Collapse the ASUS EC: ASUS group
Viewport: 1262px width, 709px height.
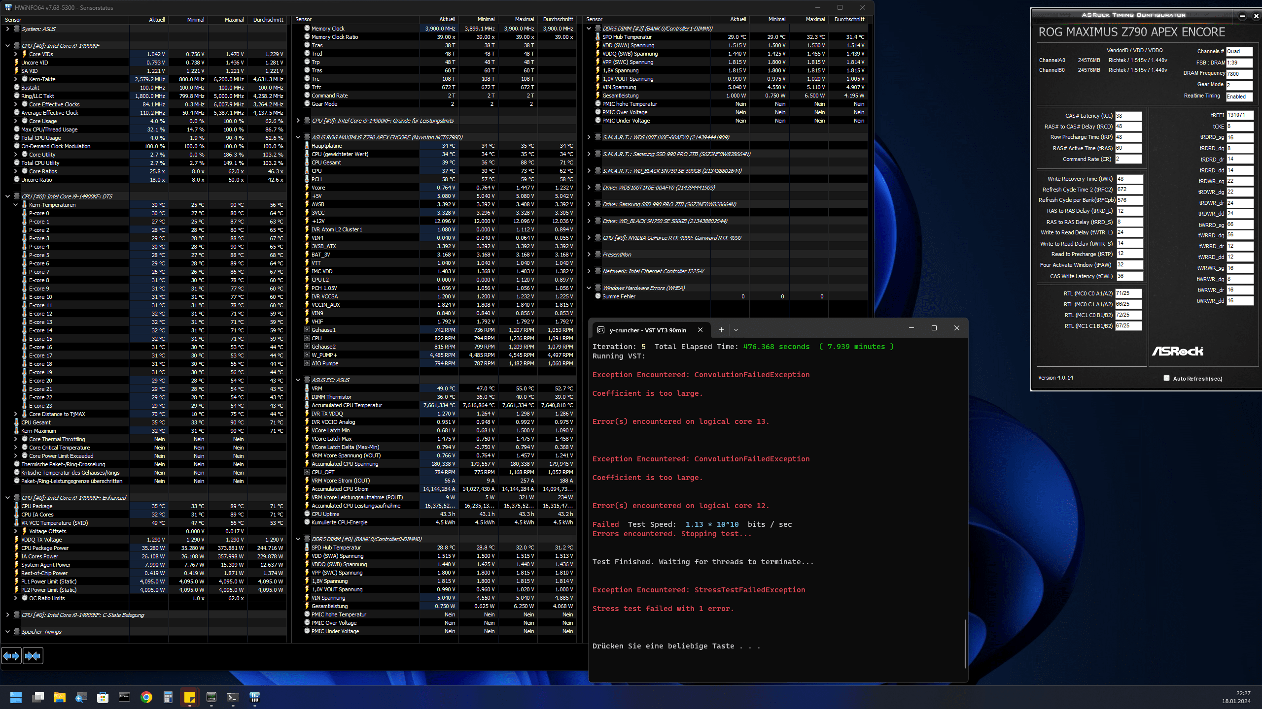click(x=298, y=380)
